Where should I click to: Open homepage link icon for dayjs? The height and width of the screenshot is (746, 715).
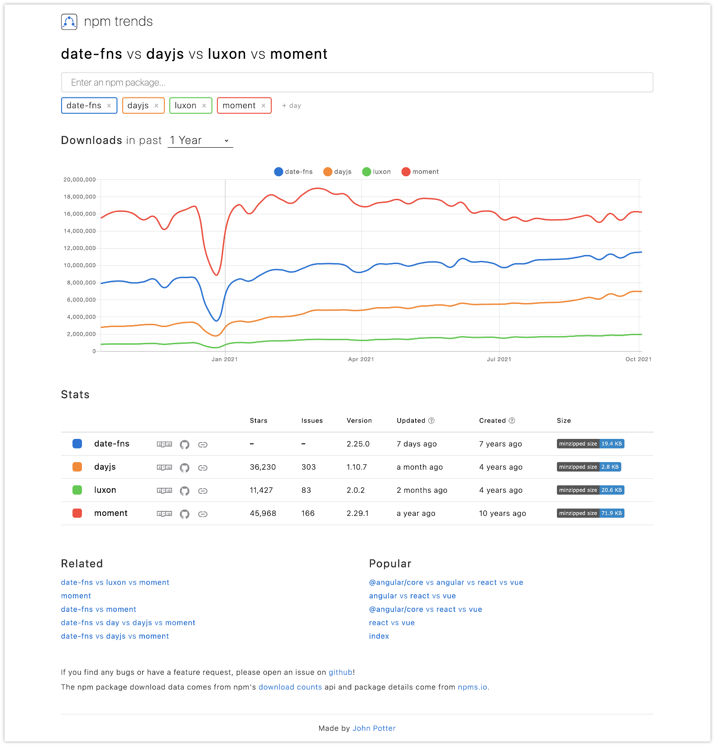203,468
